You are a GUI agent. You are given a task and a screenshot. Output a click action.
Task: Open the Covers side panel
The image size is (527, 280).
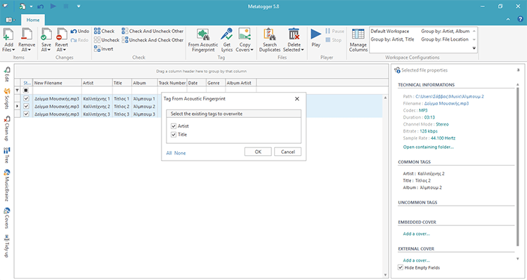(x=6, y=218)
